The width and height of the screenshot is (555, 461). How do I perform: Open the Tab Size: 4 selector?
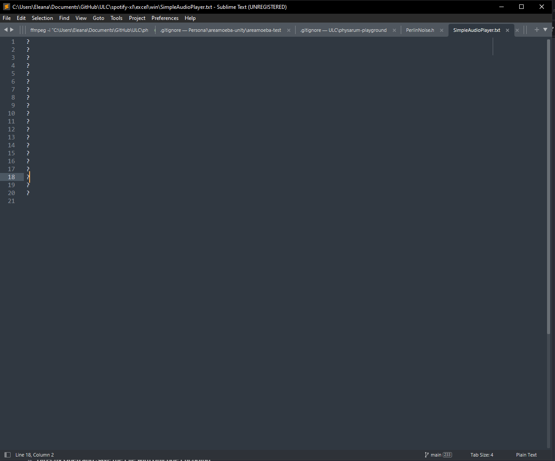(x=482, y=455)
